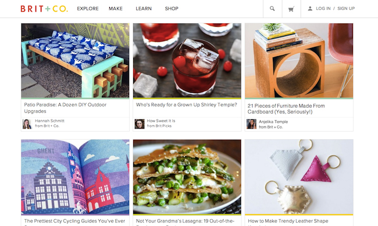Viewport: 378px width, 226px height.
Task: Open the Grown Up Shirley Temple article
Action: [186, 105]
